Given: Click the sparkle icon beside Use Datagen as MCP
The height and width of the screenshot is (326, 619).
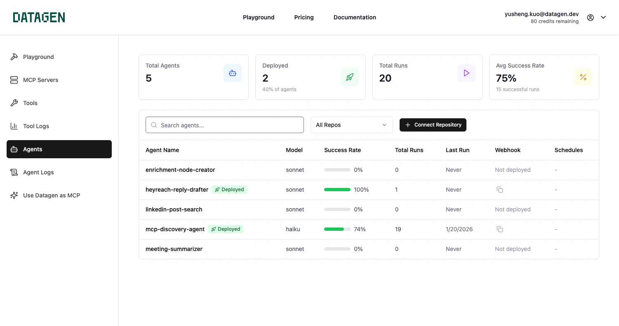Looking at the screenshot, I should coord(14,195).
